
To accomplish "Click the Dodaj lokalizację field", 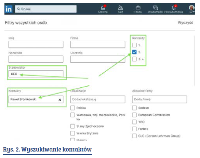I will point(98,99).
